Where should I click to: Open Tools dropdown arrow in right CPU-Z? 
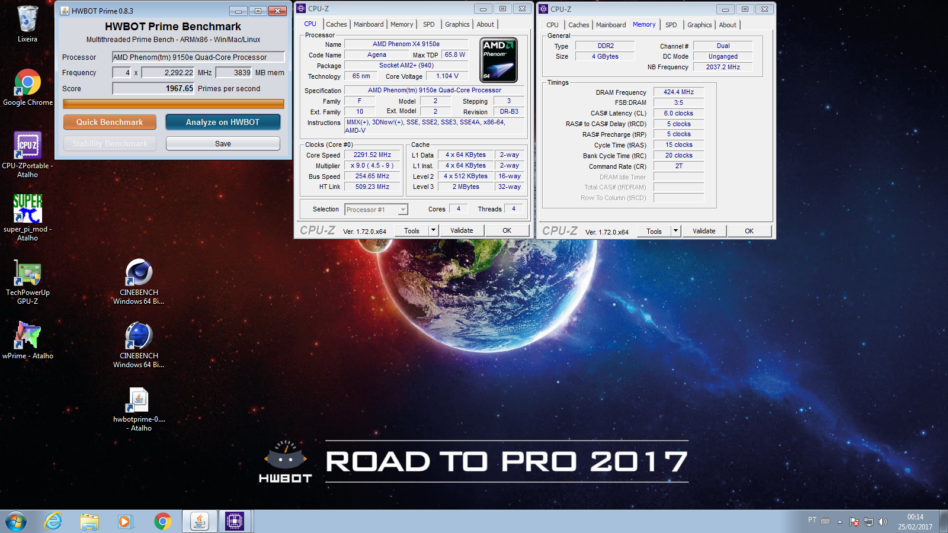pyautogui.click(x=675, y=231)
